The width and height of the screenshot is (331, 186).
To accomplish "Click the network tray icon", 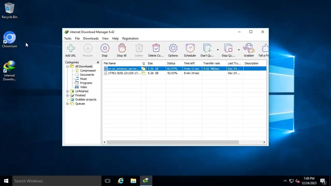I will click(x=291, y=181).
